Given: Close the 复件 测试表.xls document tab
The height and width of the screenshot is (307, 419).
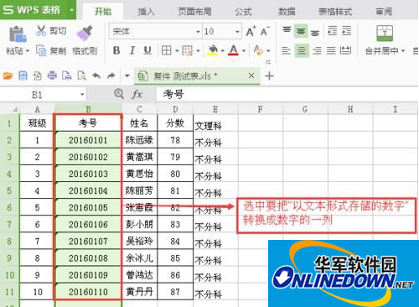Looking at the screenshot, I should [x=251, y=75].
